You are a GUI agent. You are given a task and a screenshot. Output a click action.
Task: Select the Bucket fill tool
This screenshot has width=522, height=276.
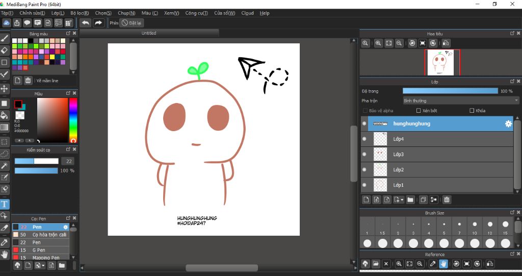click(4, 115)
